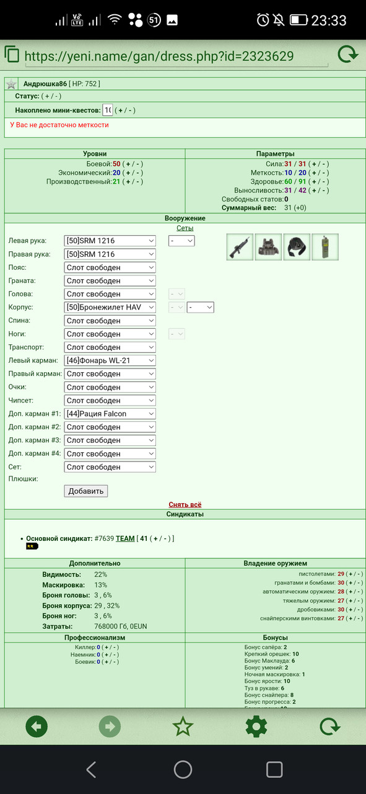Viewport: 366px width, 794px height.
Task: Open Транспорт slot dropdown
Action: coord(110,347)
